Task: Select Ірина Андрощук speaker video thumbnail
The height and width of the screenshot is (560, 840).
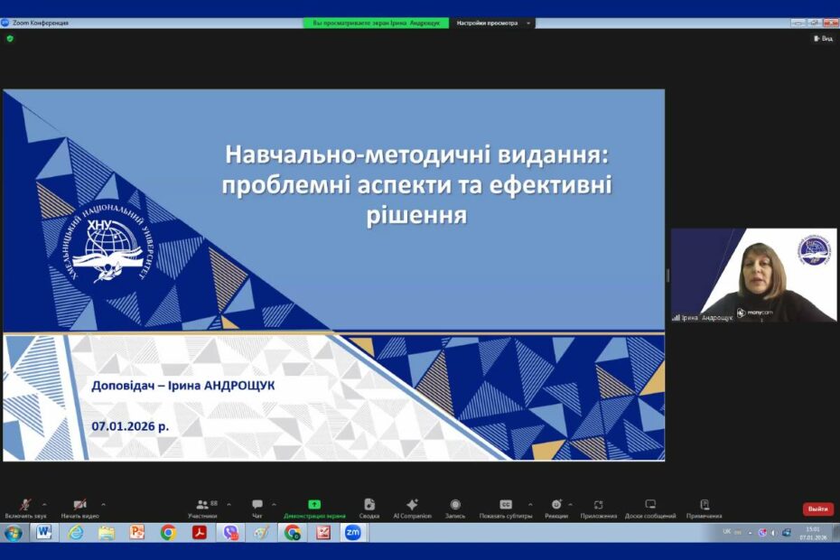Action: pos(753,275)
